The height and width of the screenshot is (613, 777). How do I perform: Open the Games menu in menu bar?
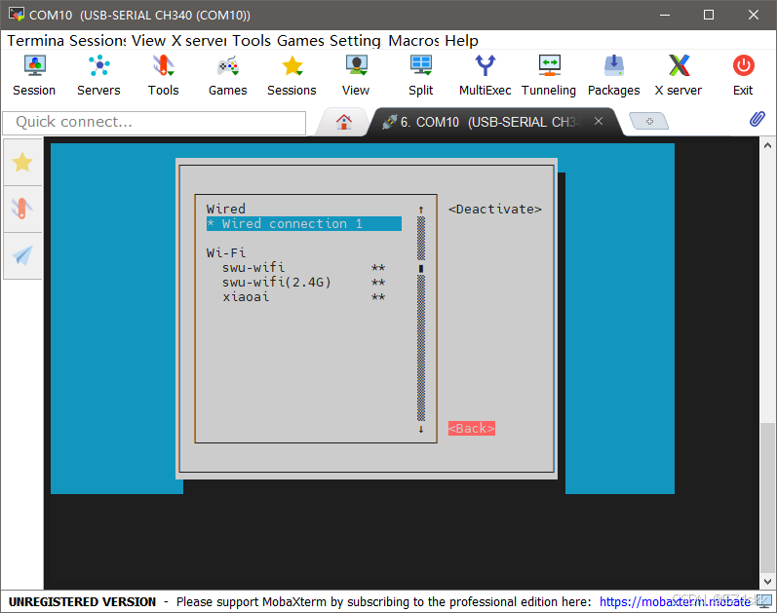300,41
